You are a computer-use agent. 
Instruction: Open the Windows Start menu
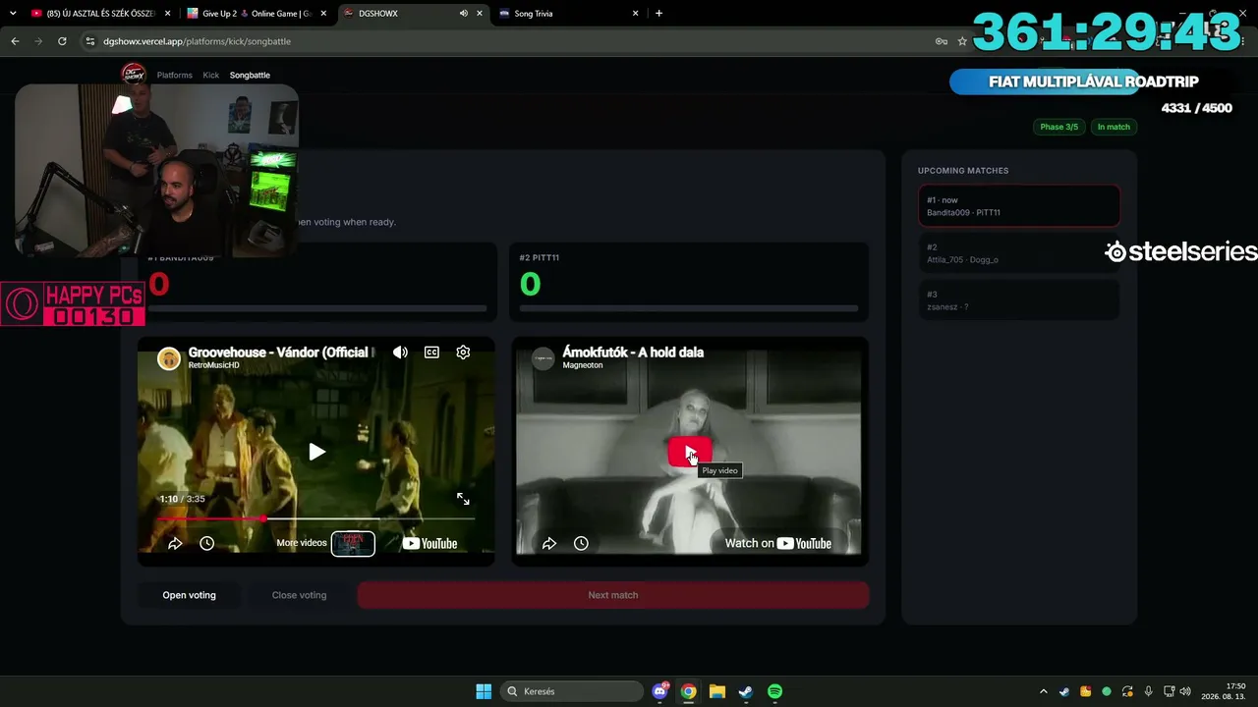point(484,691)
